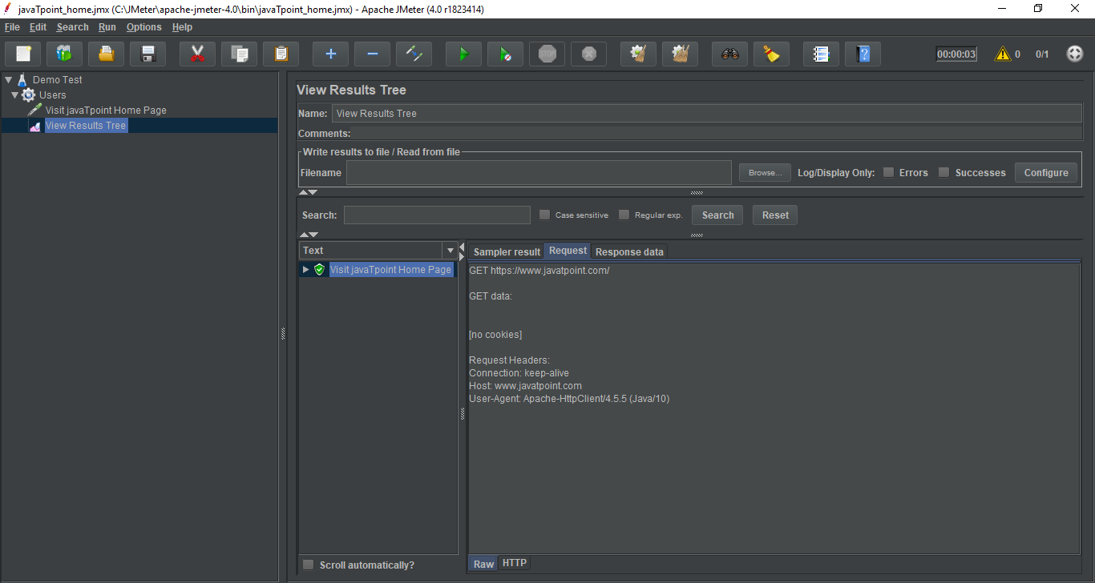Select the Request tab
Image resolution: width=1095 pixels, height=583 pixels.
click(568, 251)
